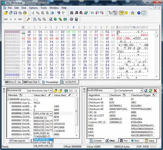Click the Find binoculars icon
The width and height of the screenshot is (163, 150).
pos(72,13)
